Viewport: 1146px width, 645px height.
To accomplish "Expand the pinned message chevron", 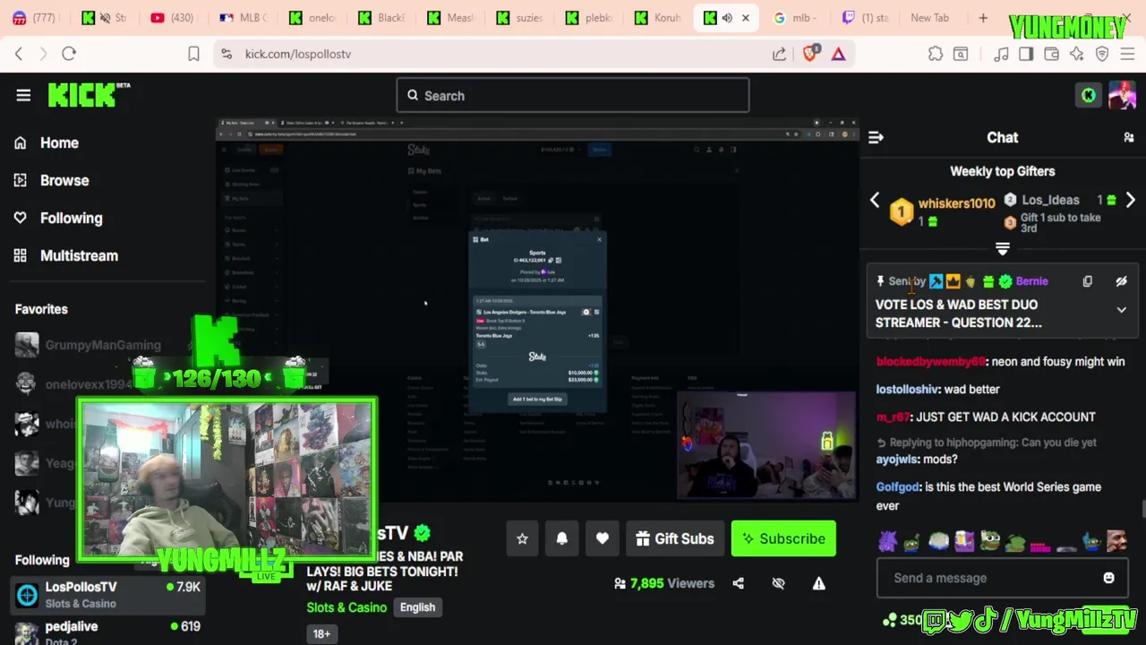I will [x=1121, y=310].
